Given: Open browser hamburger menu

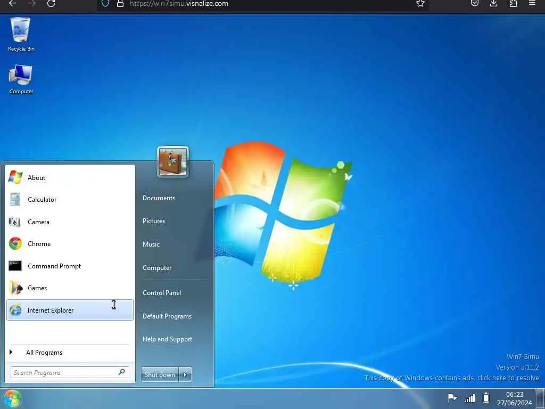Looking at the screenshot, I should (x=532, y=4).
